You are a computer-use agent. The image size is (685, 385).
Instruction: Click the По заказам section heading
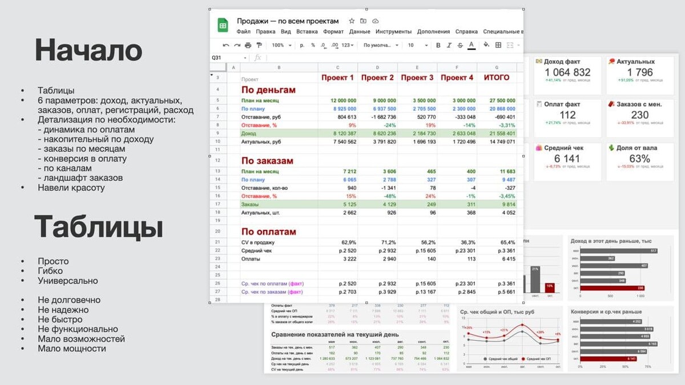click(x=267, y=161)
